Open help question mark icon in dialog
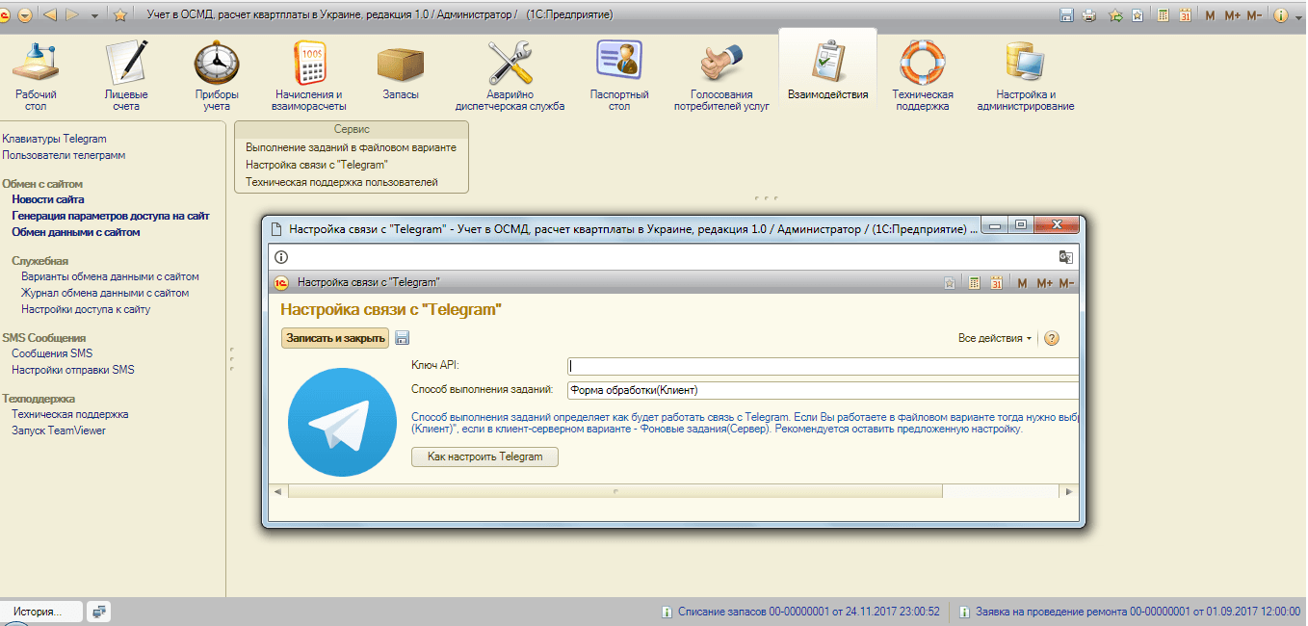This screenshot has height=626, width=1308. 1052,338
